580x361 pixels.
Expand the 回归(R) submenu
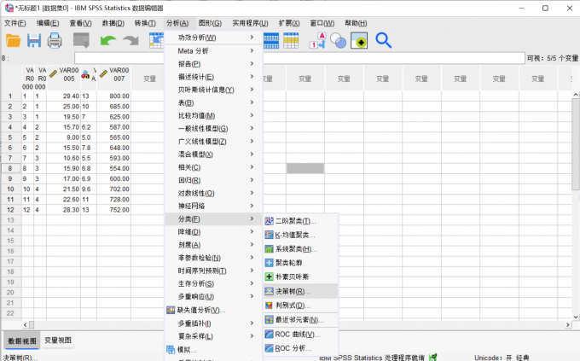click(x=213, y=180)
